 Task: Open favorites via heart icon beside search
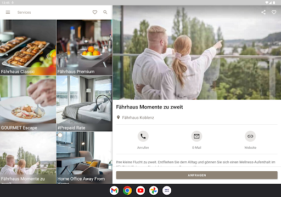point(95,12)
